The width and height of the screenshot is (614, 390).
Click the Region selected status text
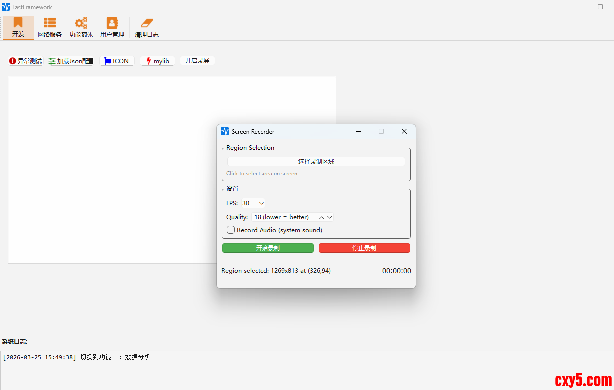[276, 271]
